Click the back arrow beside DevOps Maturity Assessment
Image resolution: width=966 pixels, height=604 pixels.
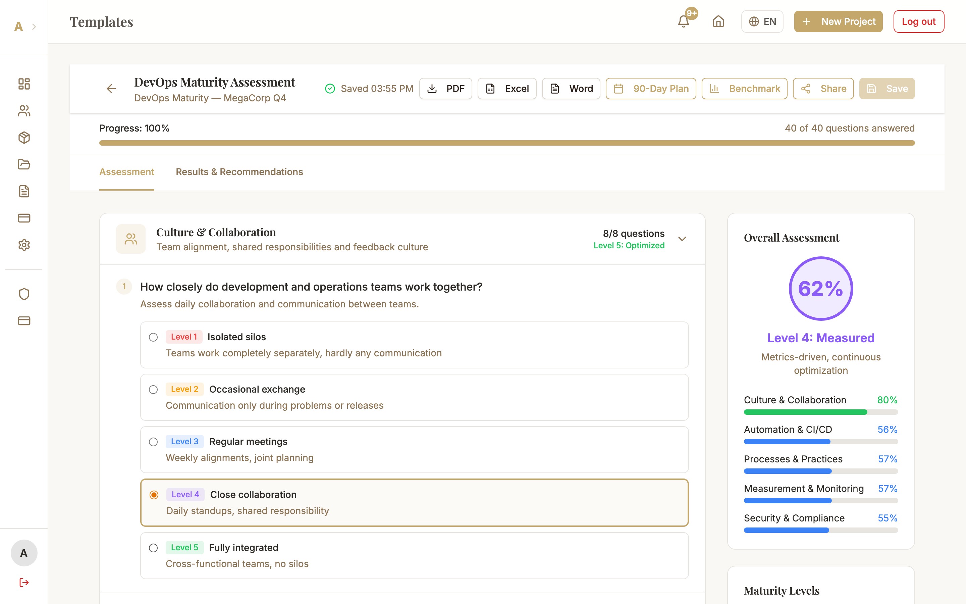pyautogui.click(x=111, y=88)
